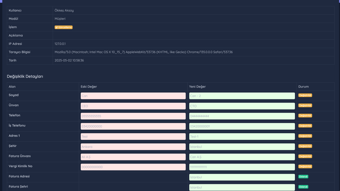
Task: Select the new Soyad value field 'Can - 2'
Action: pyautogui.click(x=242, y=96)
